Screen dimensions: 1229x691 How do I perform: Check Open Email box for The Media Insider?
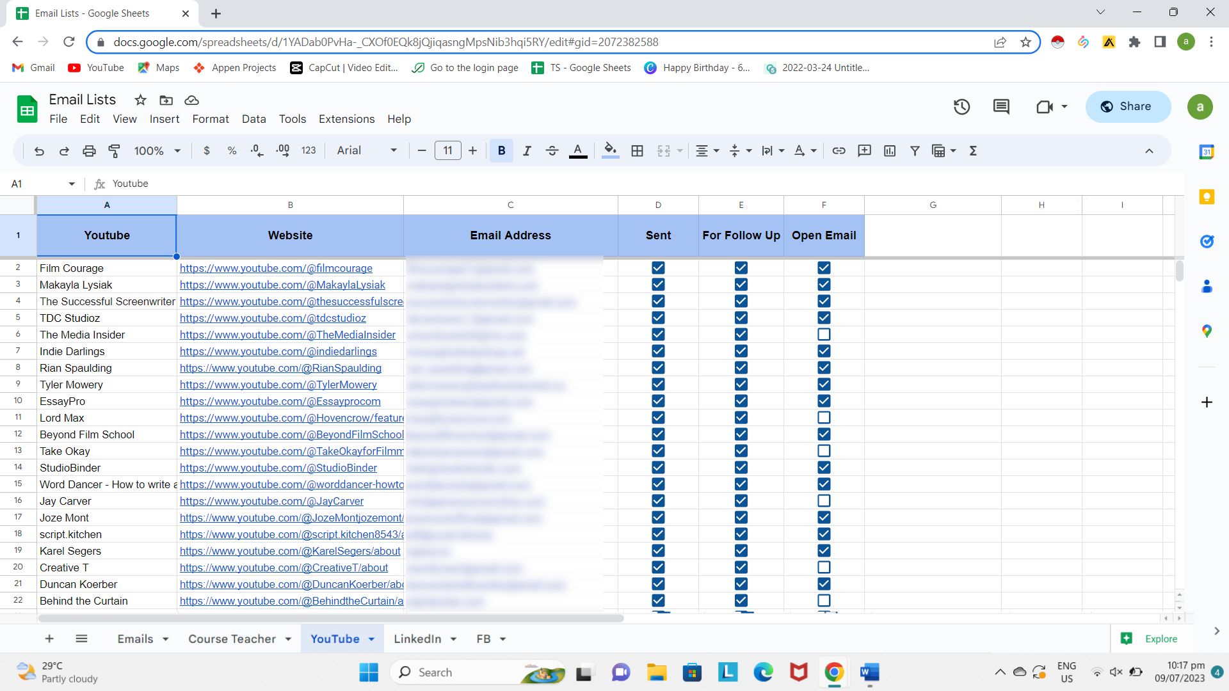(824, 335)
